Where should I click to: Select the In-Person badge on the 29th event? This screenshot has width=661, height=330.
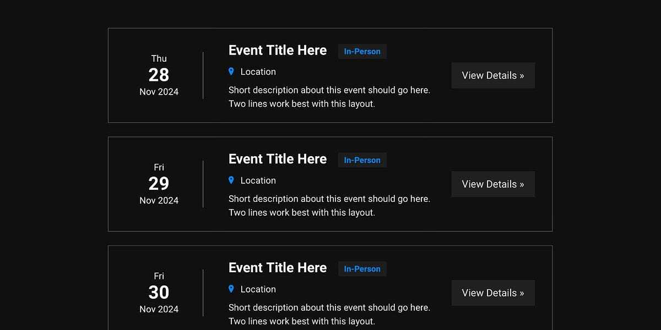click(x=362, y=161)
